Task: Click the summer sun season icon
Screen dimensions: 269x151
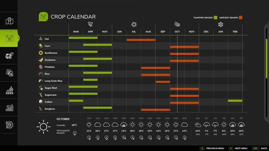Action: click(x=134, y=25)
